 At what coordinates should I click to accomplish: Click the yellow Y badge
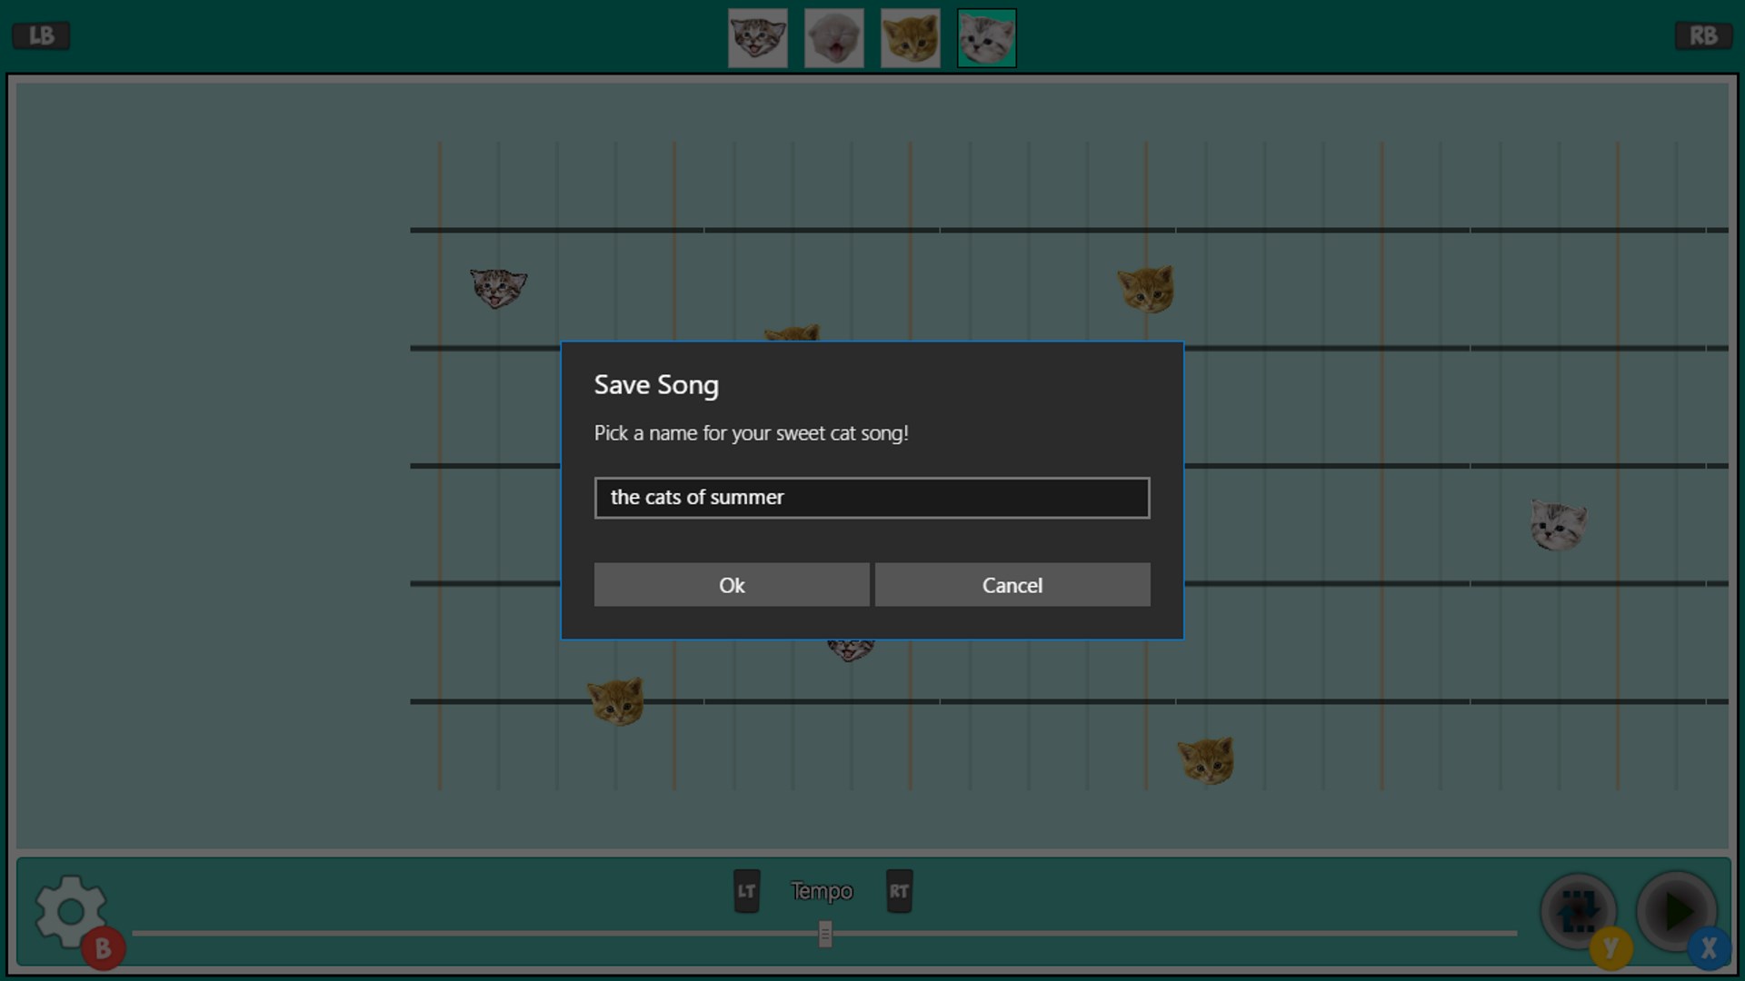pyautogui.click(x=1610, y=948)
